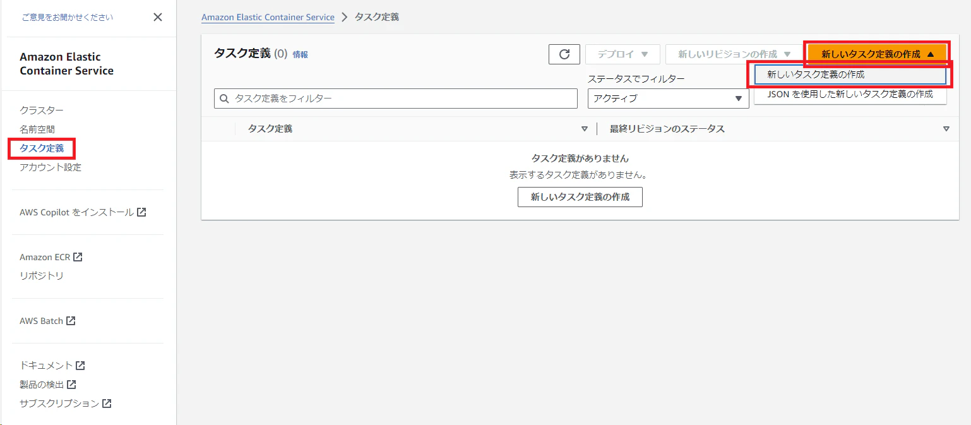The image size is (971, 425).
Task: Open Amazon Elastic Container Service breadcrumb link
Action: [268, 17]
